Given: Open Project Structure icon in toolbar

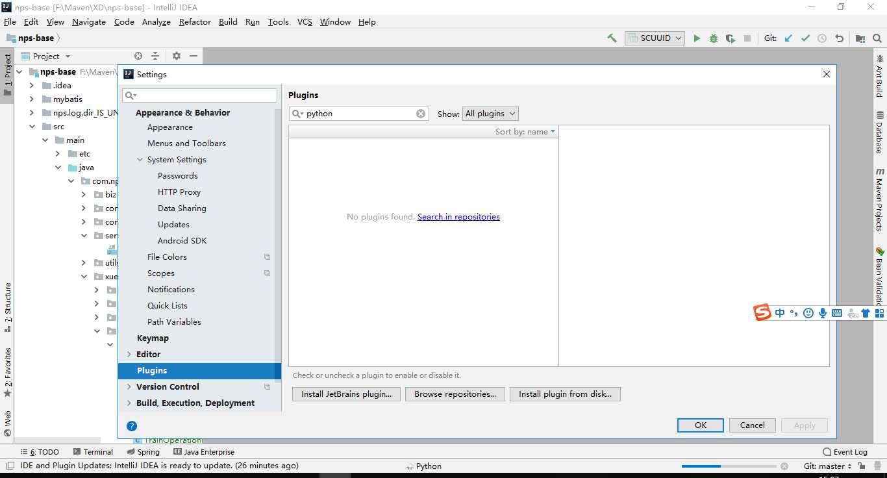Looking at the screenshot, I should click(860, 38).
